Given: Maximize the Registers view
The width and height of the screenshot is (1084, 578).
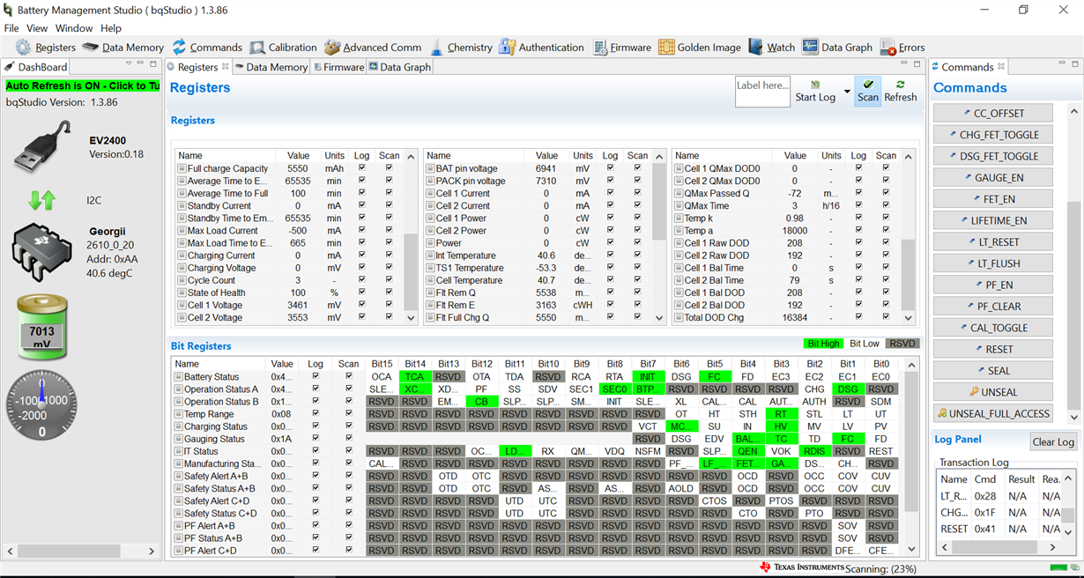Looking at the screenshot, I should (916, 63).
